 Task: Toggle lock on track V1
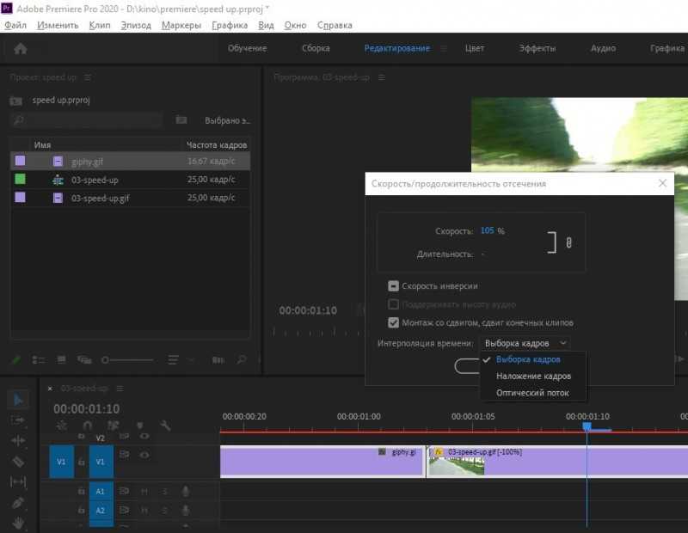(82, 462)
